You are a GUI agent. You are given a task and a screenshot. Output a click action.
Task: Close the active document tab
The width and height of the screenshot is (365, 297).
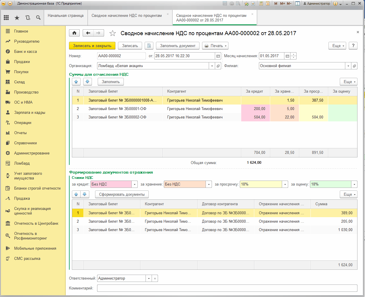point(252,14)
